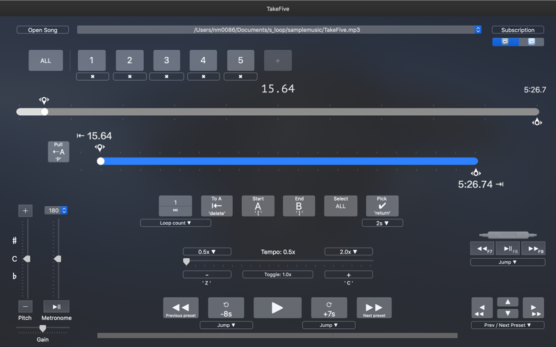Add a new preset with plus button
Screen dimensions: 556x347
click(x=277, y=60)
